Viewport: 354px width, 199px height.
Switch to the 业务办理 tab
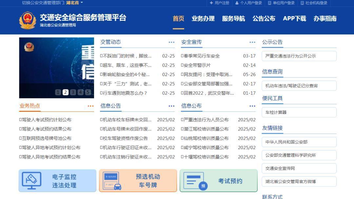pos(203,19)
